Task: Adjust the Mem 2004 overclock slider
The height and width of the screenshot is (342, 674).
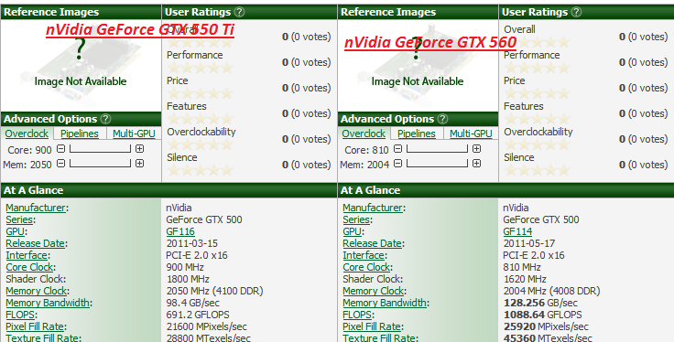Action: point(437,164)
